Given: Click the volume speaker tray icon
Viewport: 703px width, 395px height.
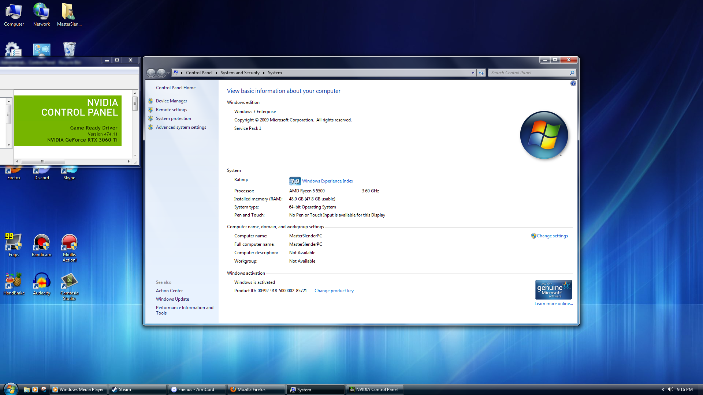Looking at the screenshot, I should coord(670,390).
